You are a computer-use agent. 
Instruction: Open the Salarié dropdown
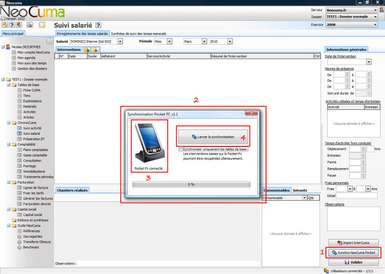[x=120, y=42]
